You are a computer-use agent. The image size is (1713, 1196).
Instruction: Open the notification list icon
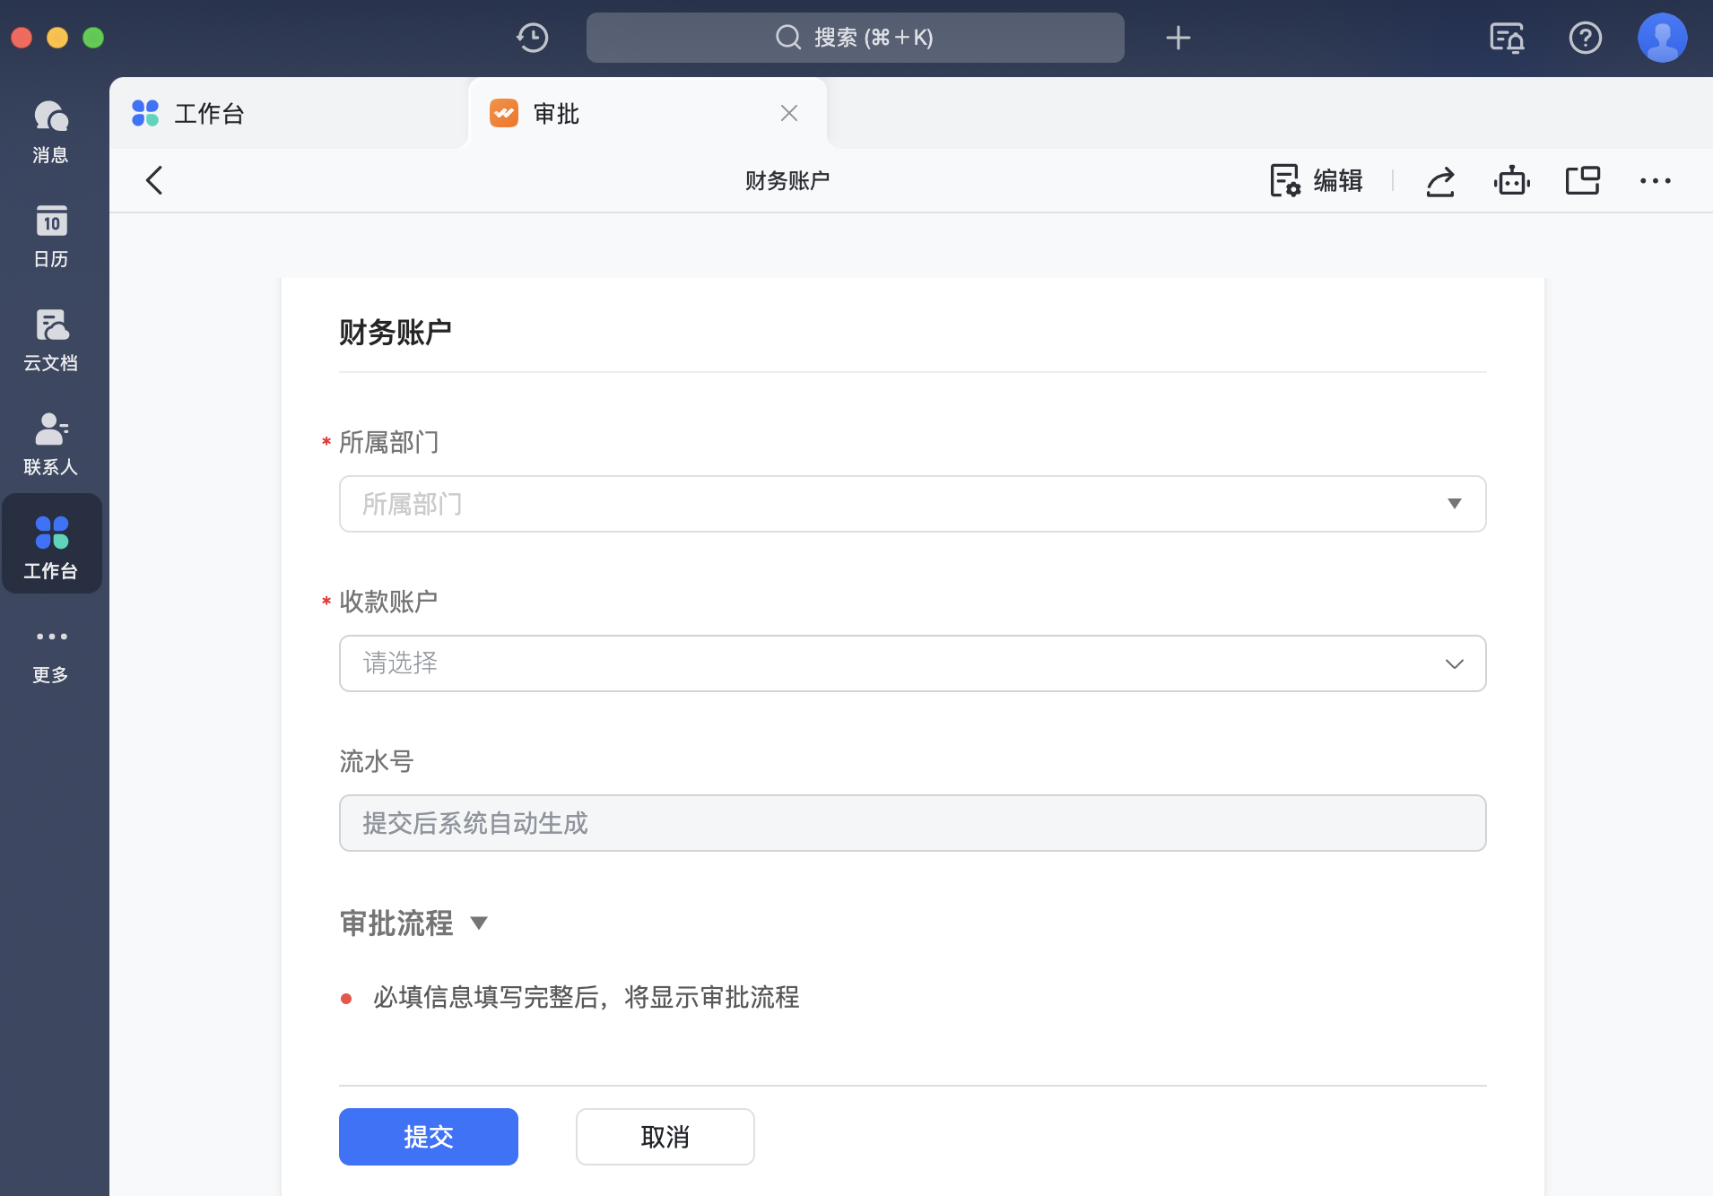click(1508, 38)
